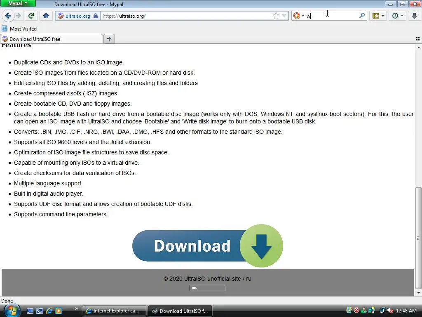Click 'Create compressed zisofs (.ISZ) images'
Image resolution: width=422 pixels, height=317 pixels.
66,93
